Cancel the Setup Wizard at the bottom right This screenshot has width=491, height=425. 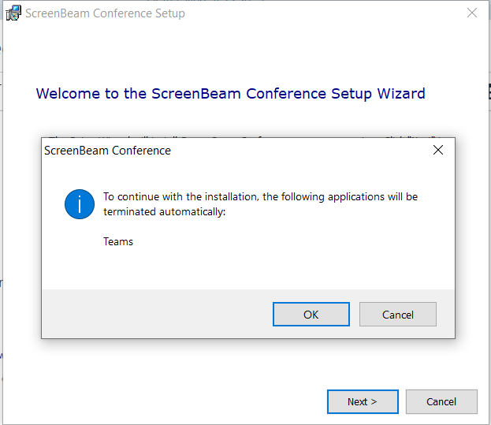pos(441,401)
